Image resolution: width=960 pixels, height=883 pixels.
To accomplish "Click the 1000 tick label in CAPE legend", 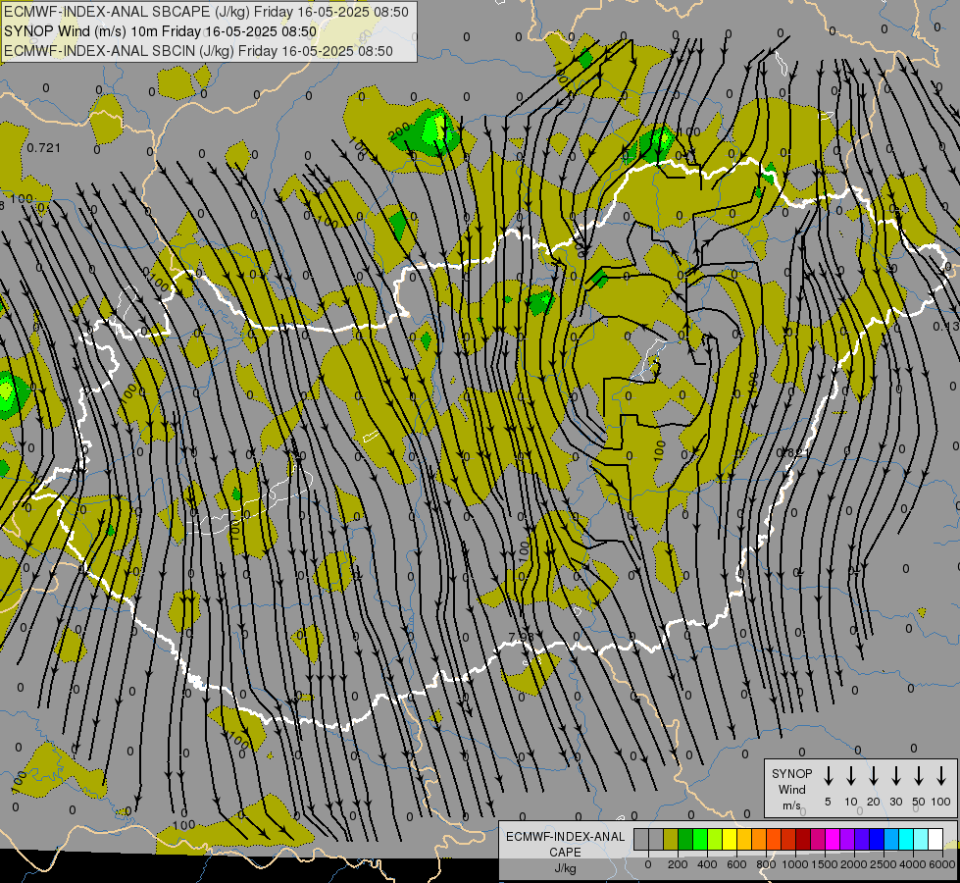I will click(795, 864).
